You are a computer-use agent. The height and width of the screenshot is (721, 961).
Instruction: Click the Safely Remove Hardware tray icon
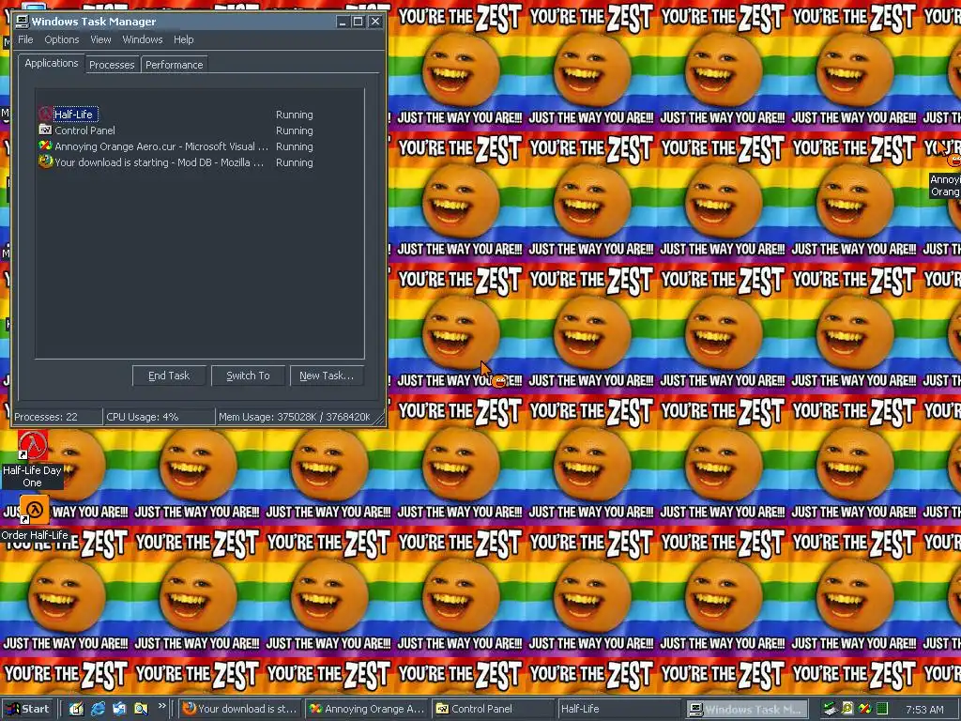[830, 710]
